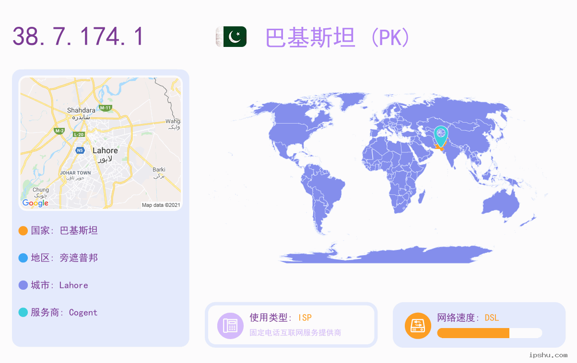Click the Google logo on the map
The height and width of the screenshot is (363, 577).
click(x=35, y=203)
